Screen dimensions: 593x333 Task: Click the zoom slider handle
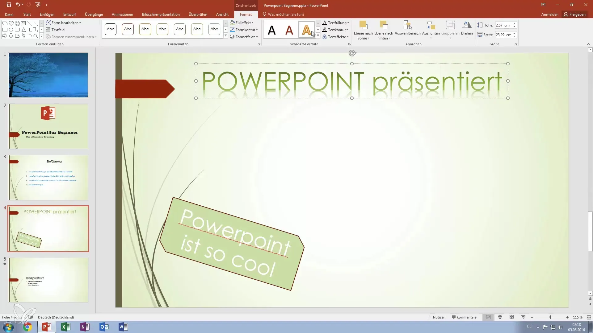click(550, 317)
